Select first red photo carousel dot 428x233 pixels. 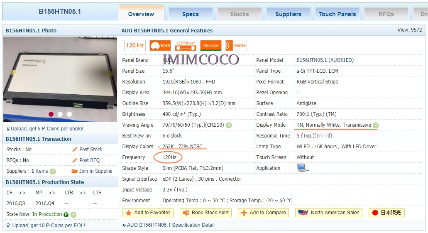coord(51,114)
